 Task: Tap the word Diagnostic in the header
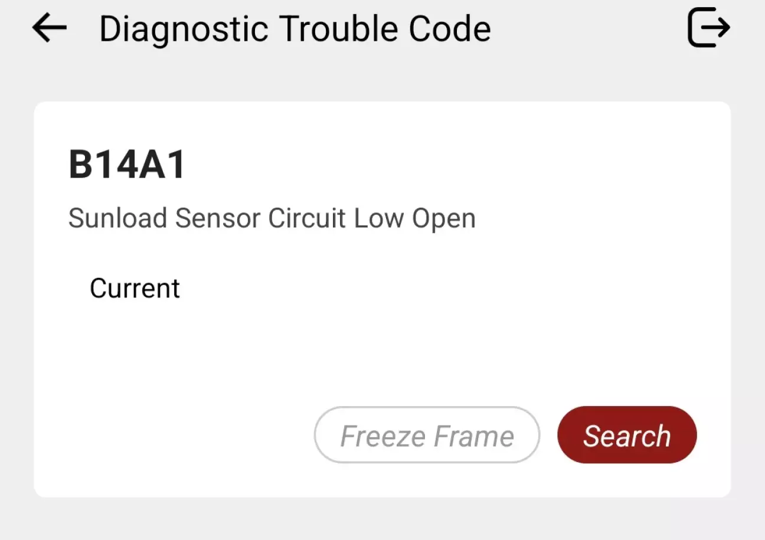pos(184,28)
